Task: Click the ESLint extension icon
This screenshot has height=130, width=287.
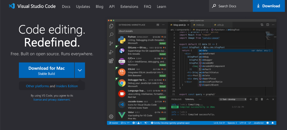Action: pos(122,72)
